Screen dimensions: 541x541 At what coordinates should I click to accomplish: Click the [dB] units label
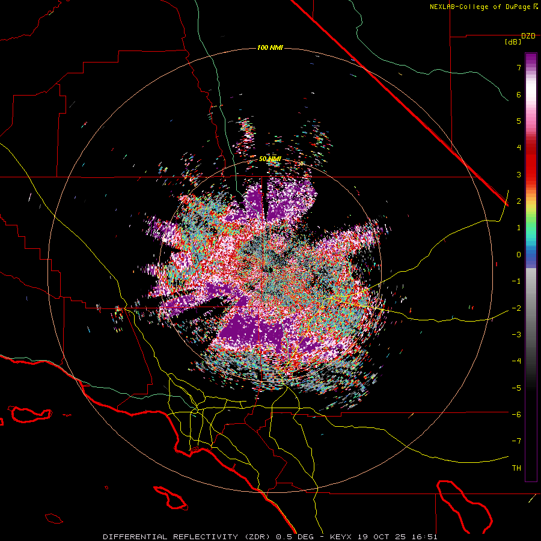(x=513, y=42)
